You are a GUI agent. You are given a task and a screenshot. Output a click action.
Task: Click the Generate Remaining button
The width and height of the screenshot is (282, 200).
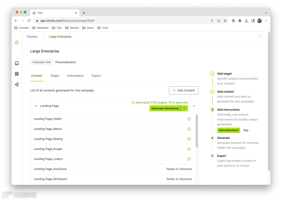[x=165, y=108]
